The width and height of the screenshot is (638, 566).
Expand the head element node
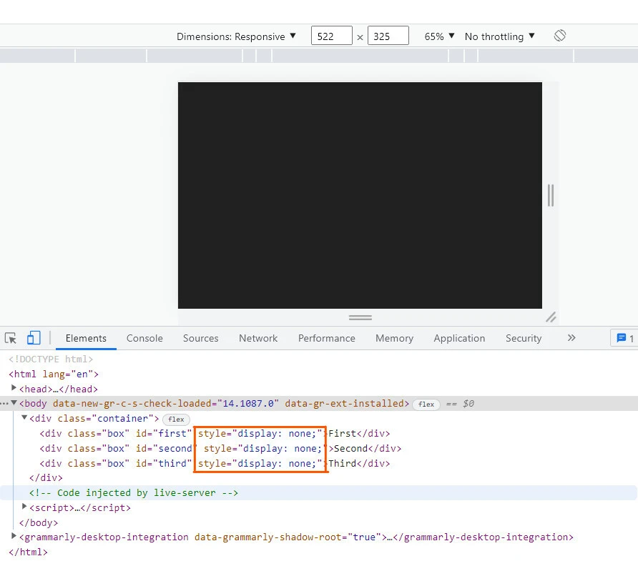click(x=14, y=388)
